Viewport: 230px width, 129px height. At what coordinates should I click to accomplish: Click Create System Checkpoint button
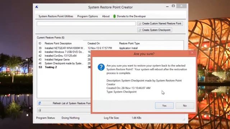(x=155, y=30)
